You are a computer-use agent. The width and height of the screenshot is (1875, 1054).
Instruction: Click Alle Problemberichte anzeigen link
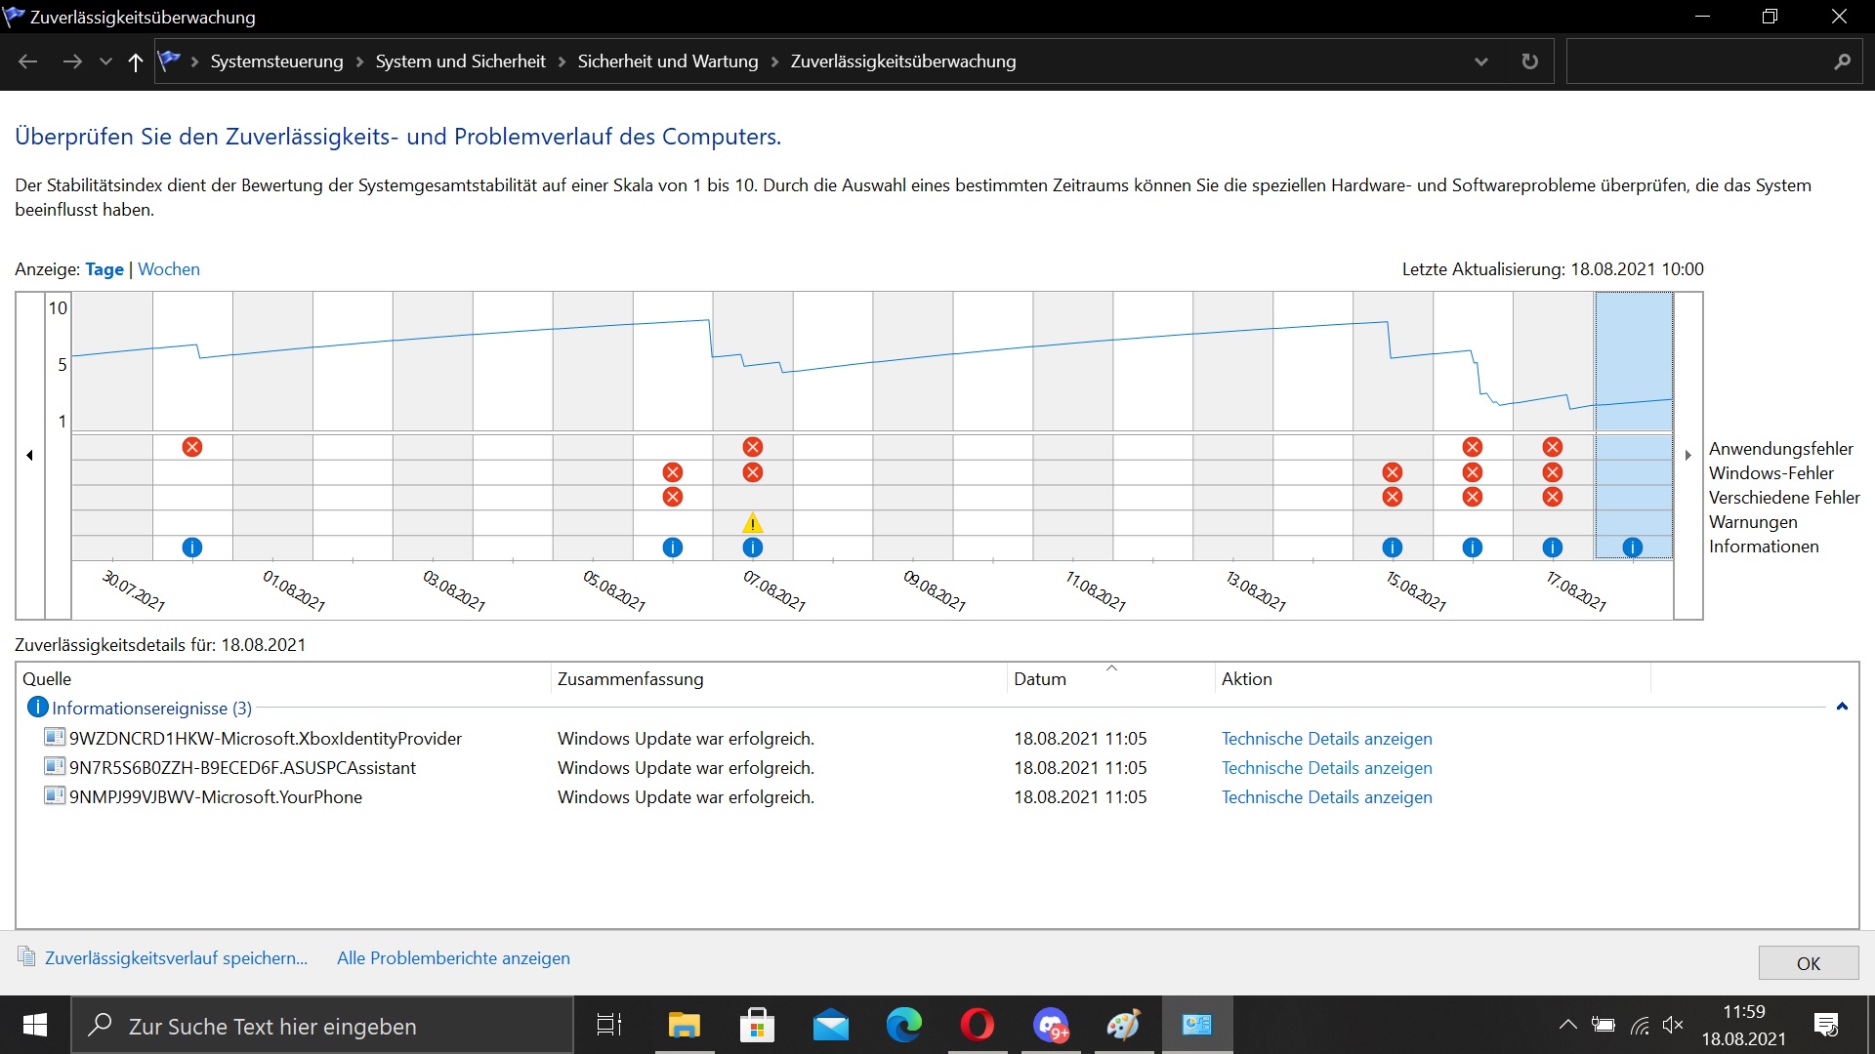click(x=453, y=958)
